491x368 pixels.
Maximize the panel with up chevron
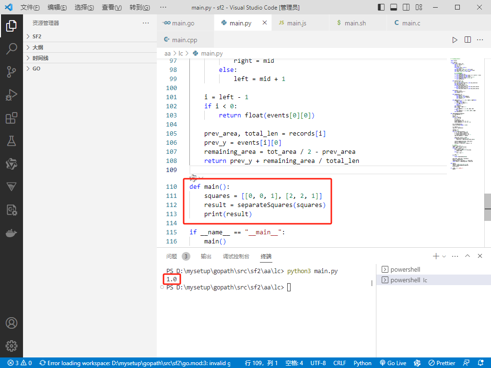468,256
